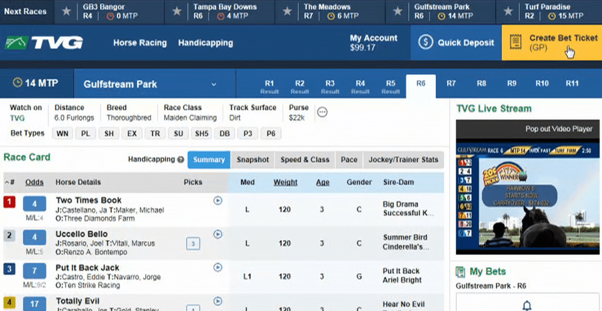The image size is (602, 311).
Task: Click odds button 17 for Totally Evil
Action: pos(34,304)
